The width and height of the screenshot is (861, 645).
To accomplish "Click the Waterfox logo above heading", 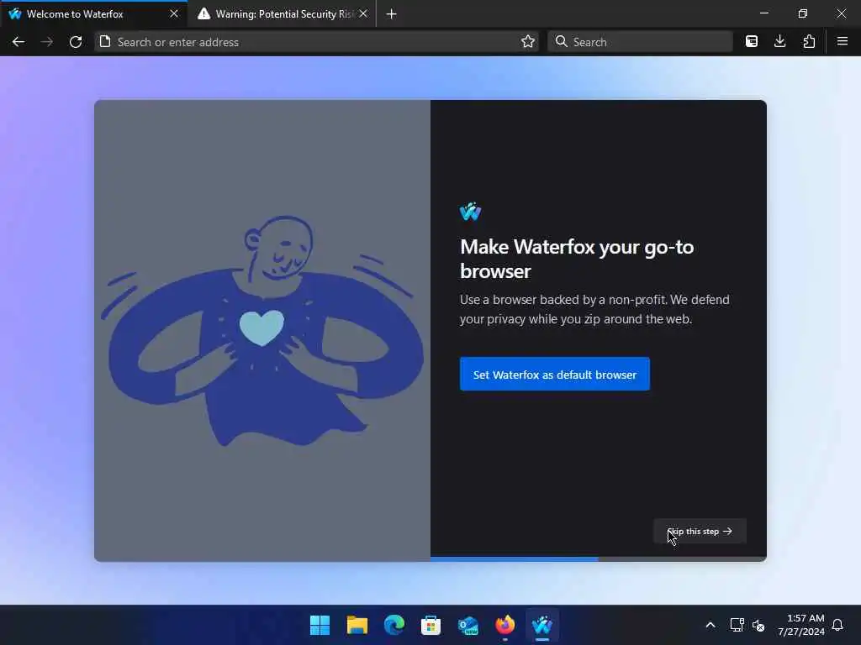I will [x=471, y=211].
